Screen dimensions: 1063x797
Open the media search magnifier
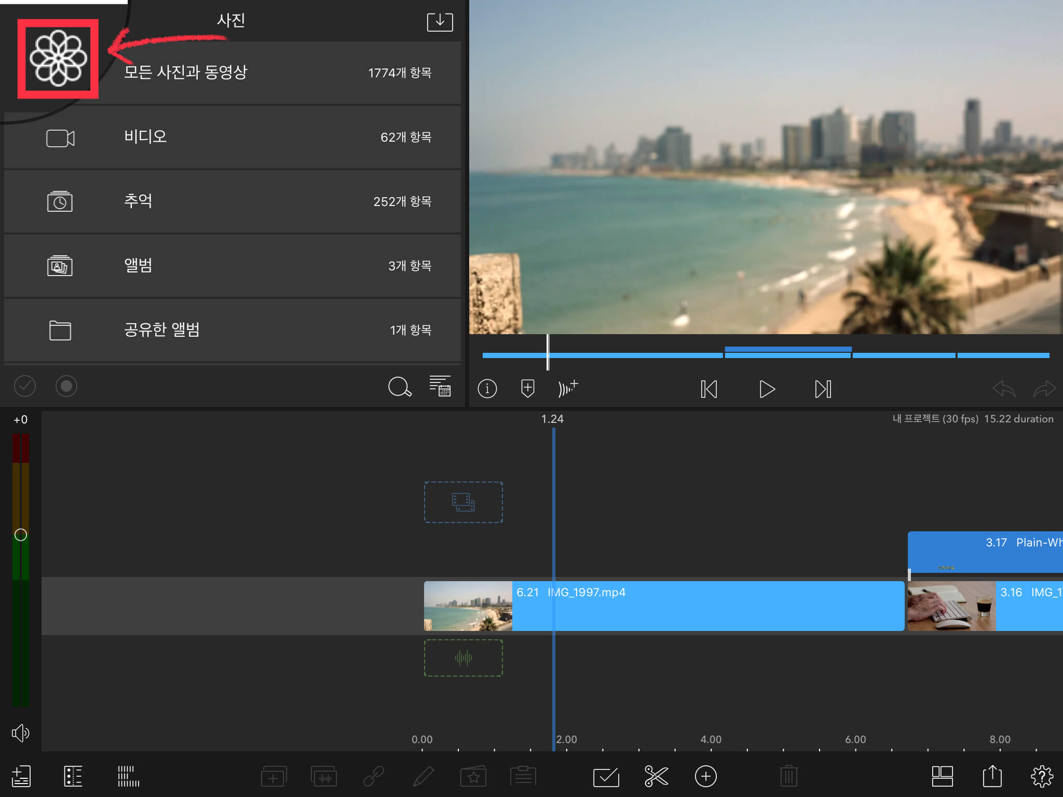(399, 387)
